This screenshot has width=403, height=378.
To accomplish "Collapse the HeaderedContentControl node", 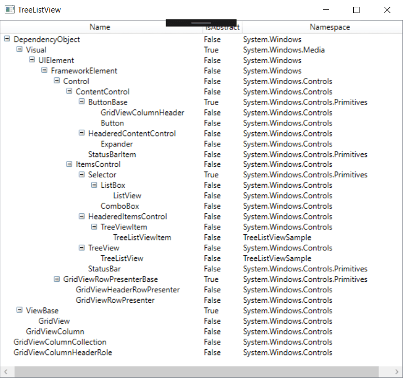I will point(82,133).
